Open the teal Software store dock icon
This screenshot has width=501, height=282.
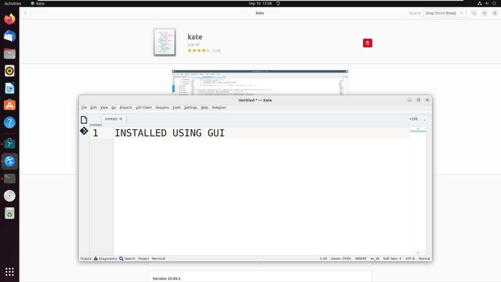click(x=9, y=144)
